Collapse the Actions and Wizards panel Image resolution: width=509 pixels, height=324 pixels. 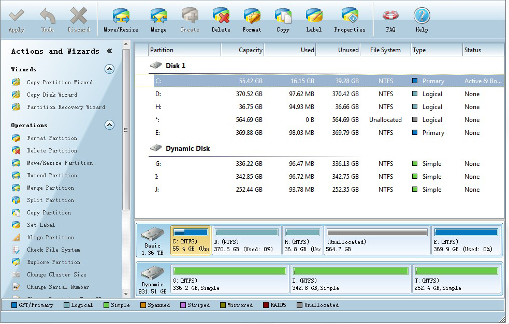tap(109, 51)
